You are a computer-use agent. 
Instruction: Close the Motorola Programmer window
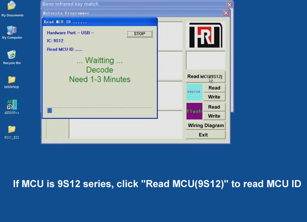[226, 13]
